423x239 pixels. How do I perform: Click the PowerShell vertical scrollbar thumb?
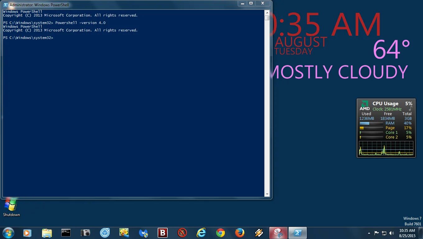pyautogui.click(x=267, y=18)
